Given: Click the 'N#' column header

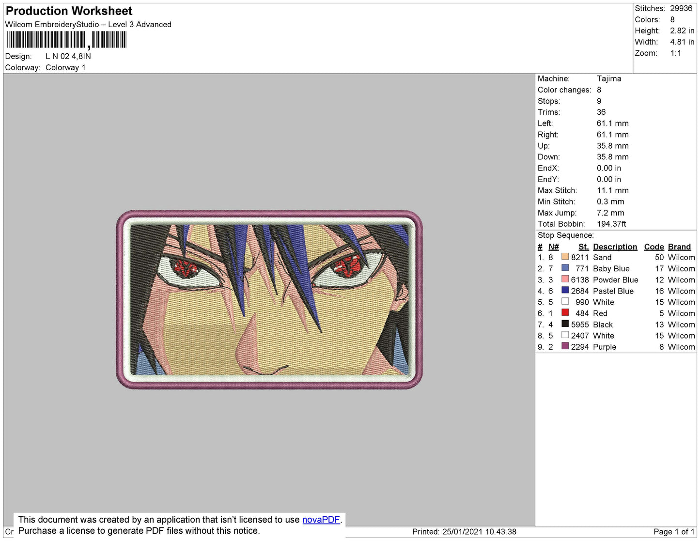Looking at the screenshot, I should coord(554,247).
